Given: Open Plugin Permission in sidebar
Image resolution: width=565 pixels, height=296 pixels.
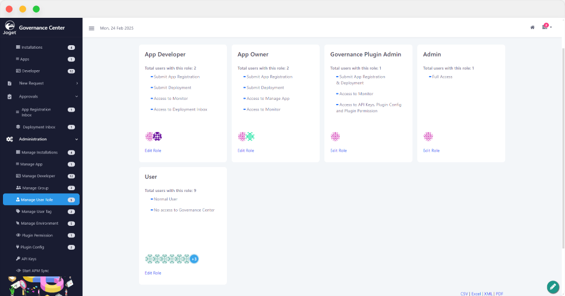Looking at the screenshot, I should pos(37,235).
